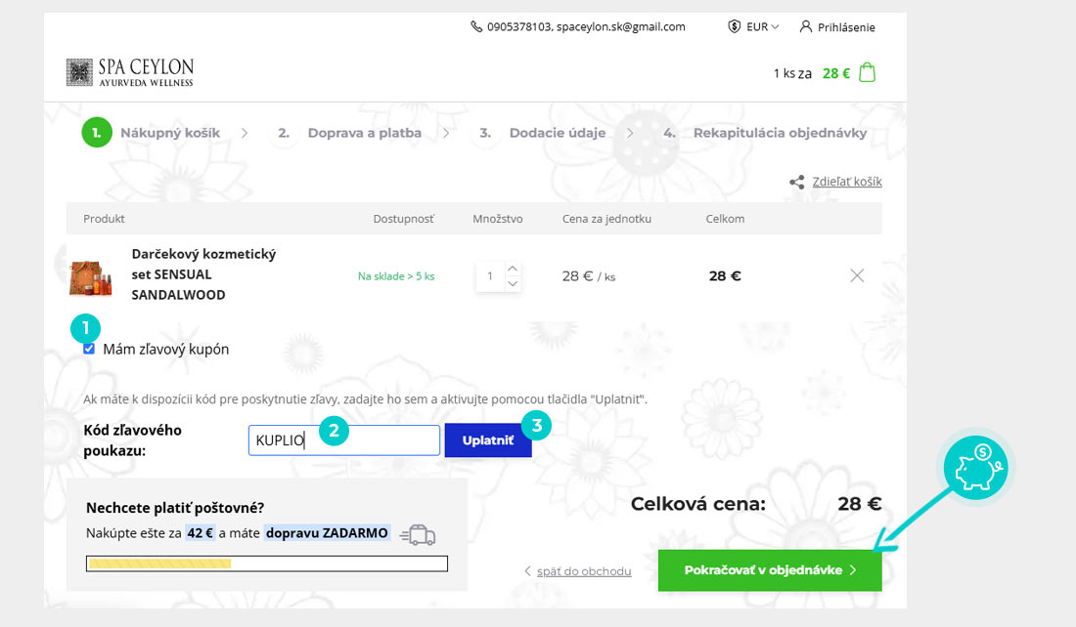The image size is (1076, 627).
Task: Go to step 4 Rekapitulácia objednávky
Action: coord(765,133)
